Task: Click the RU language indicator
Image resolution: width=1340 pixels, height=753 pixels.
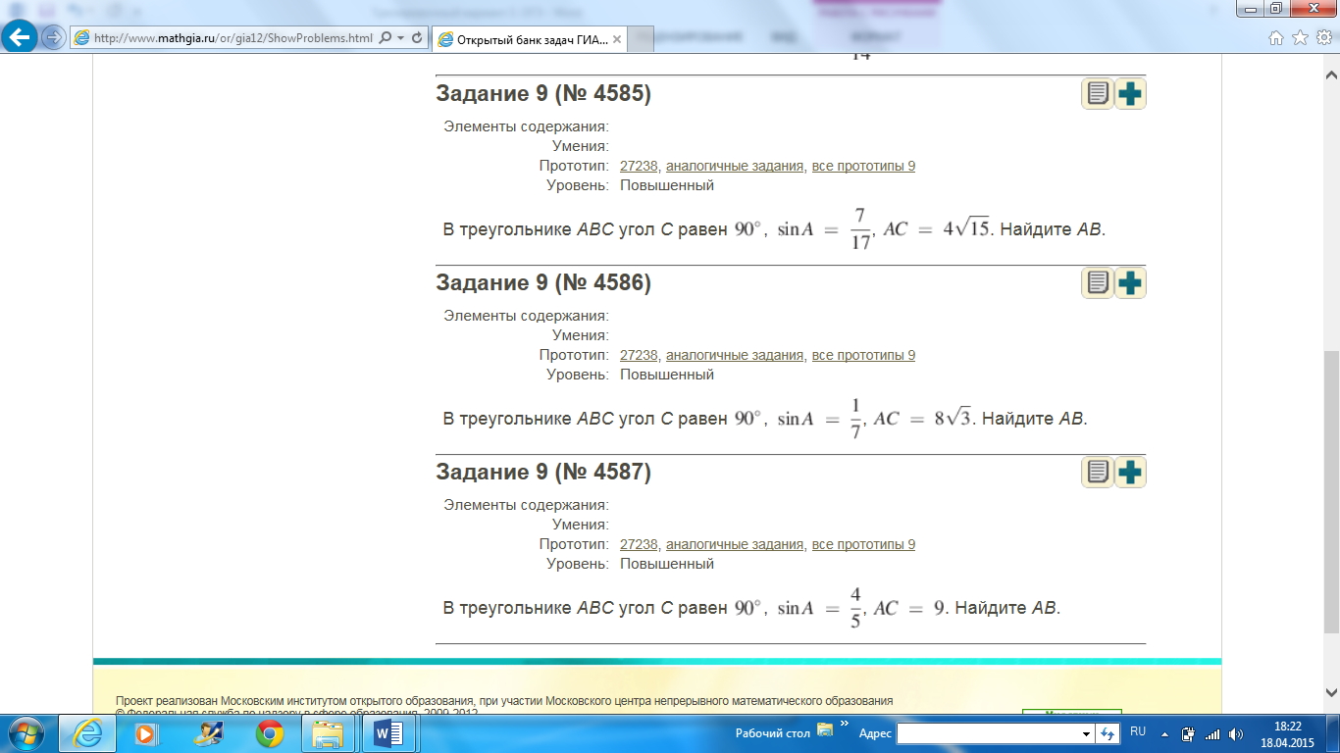Action: (1138, 731)
